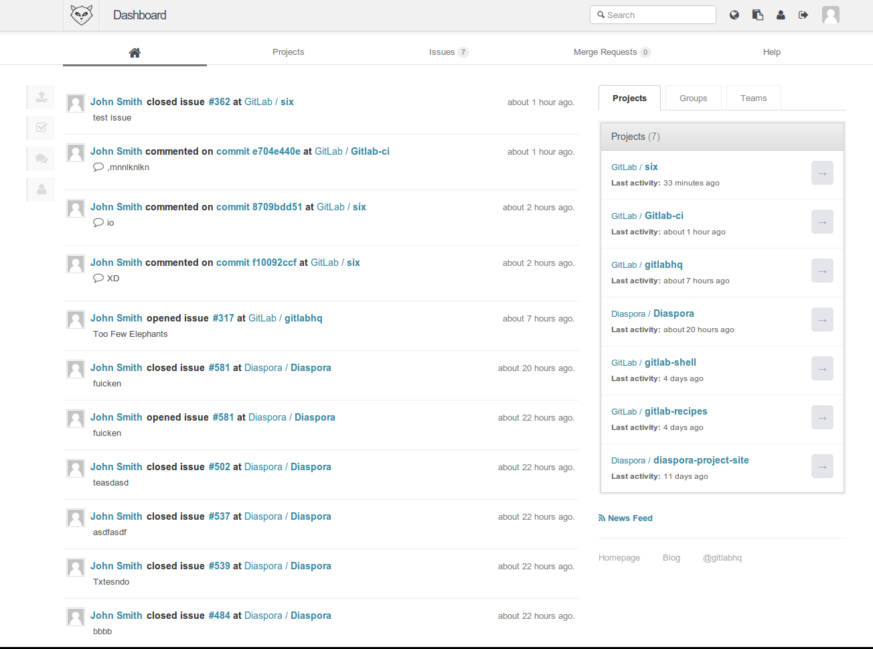Open GitLab / gitlabhq link in issue #317 event
Viewport: 873px width, 649px height.
pos(285,318)
